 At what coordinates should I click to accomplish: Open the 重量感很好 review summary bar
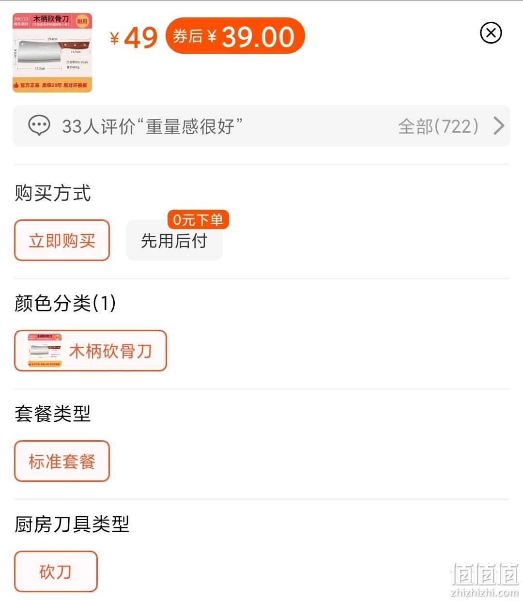(261, 126)
